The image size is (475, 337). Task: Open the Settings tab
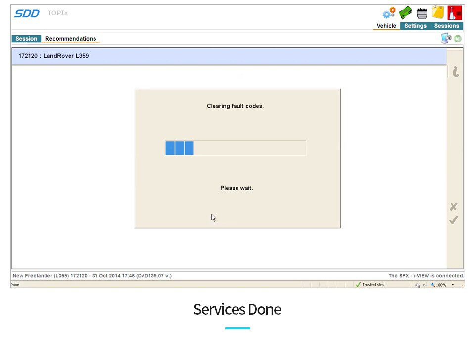pyautogui.click(x=415, y=26)
